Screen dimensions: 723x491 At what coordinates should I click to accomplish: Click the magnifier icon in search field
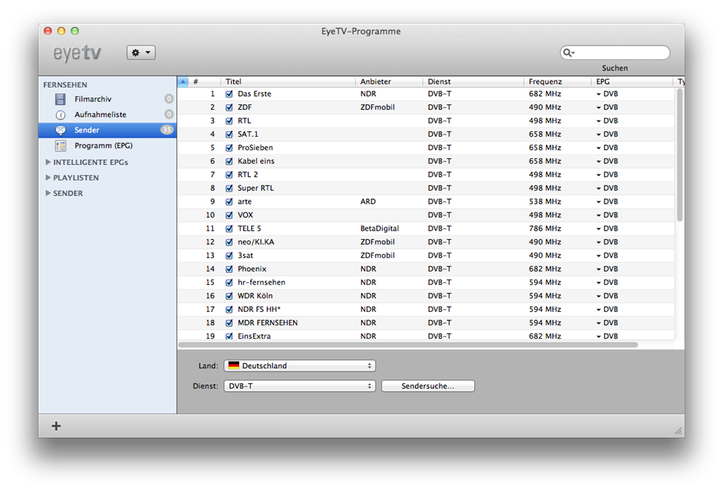point(569,53)
